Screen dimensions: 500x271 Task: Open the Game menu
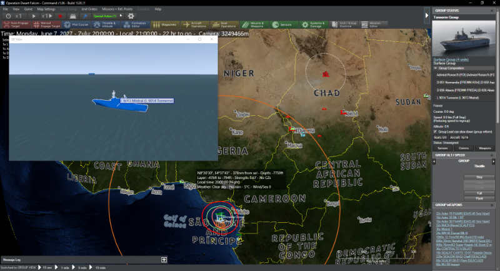[x=28, y=9]
